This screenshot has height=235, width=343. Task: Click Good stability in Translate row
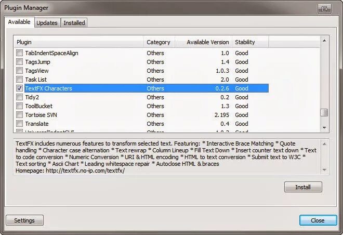(x=242, y=124)
